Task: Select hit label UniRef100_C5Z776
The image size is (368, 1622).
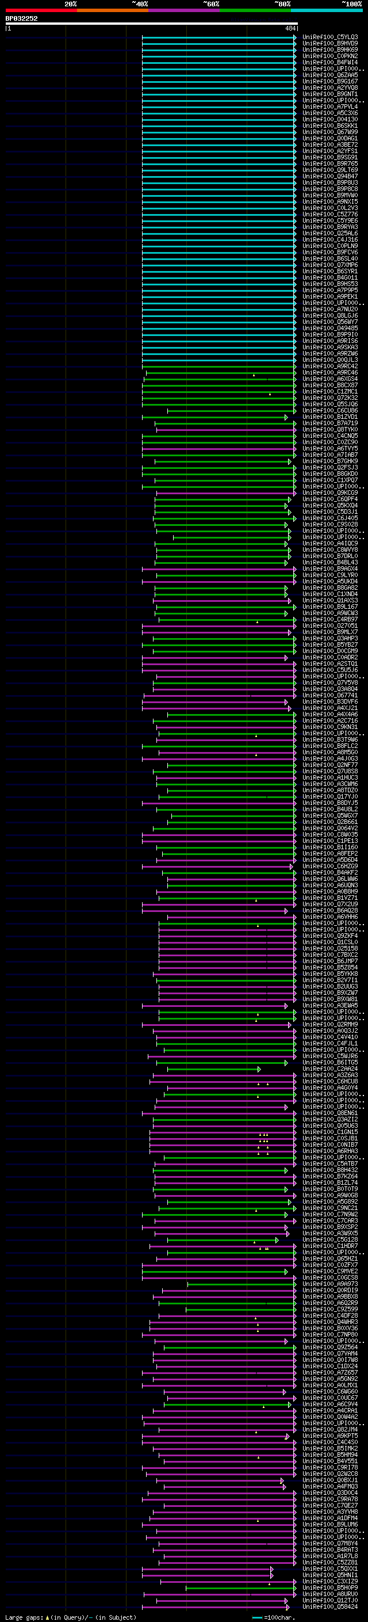Action: [330, 215]
